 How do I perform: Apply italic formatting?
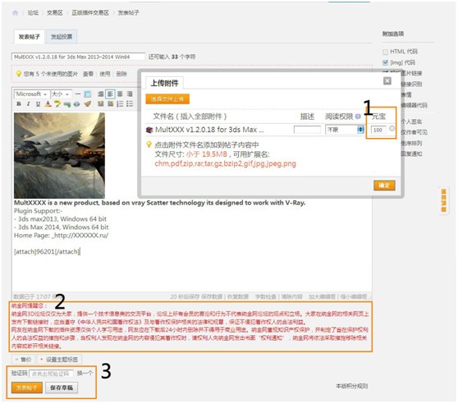click(29, 103)
